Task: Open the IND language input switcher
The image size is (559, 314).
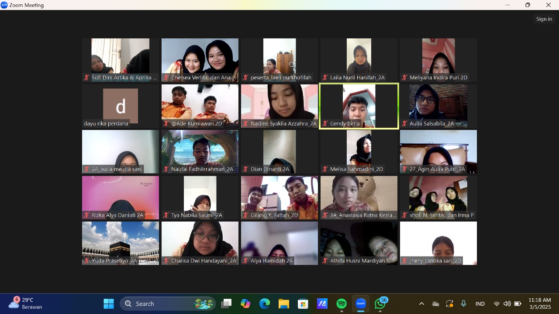Action: pos(480,304)
